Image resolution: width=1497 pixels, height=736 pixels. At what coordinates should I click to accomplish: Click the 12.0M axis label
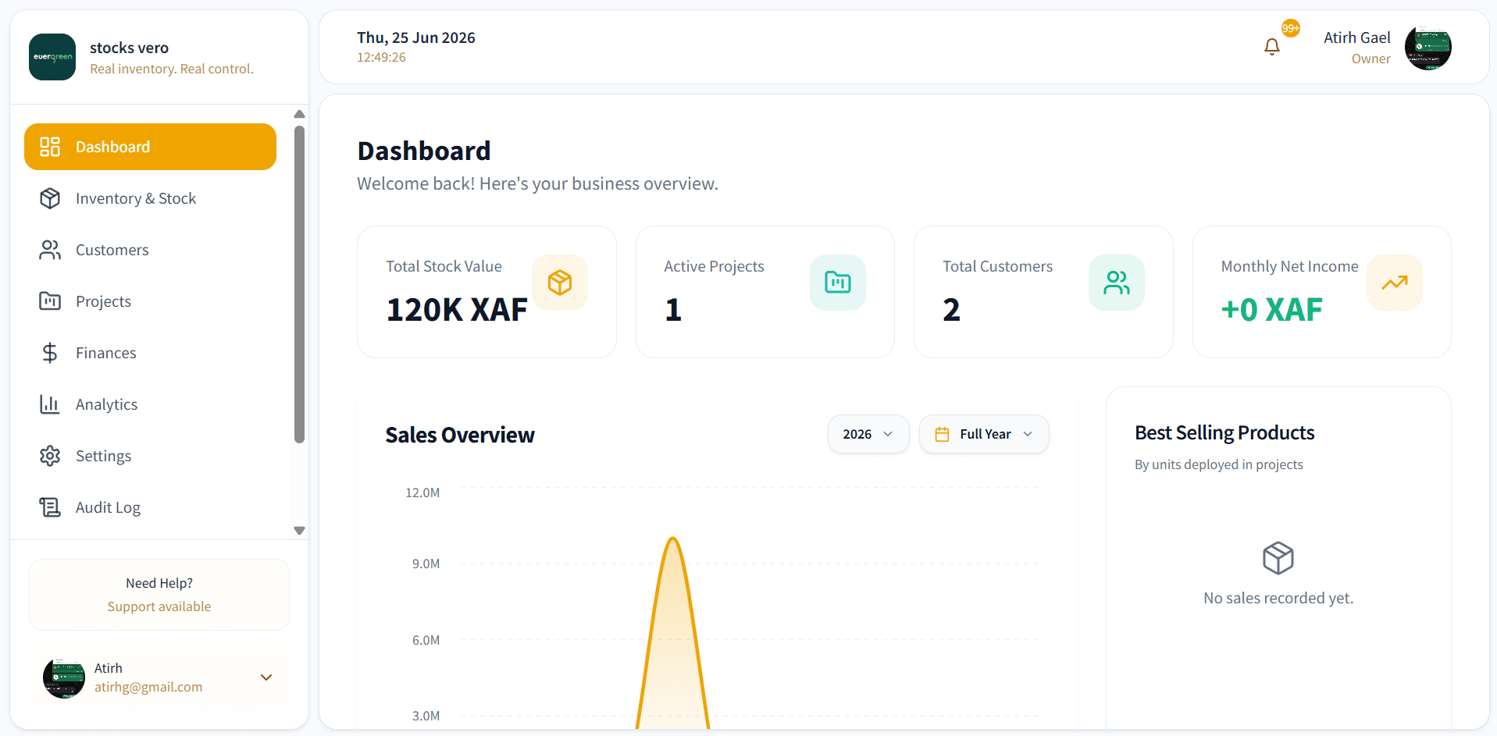422,492
